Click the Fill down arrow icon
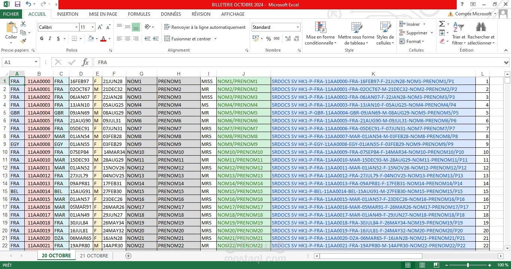511x269 pixels. (x=442, y=33)
